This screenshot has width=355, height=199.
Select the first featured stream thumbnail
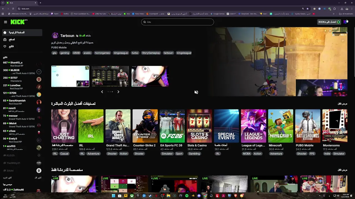(x=70, y=76)
